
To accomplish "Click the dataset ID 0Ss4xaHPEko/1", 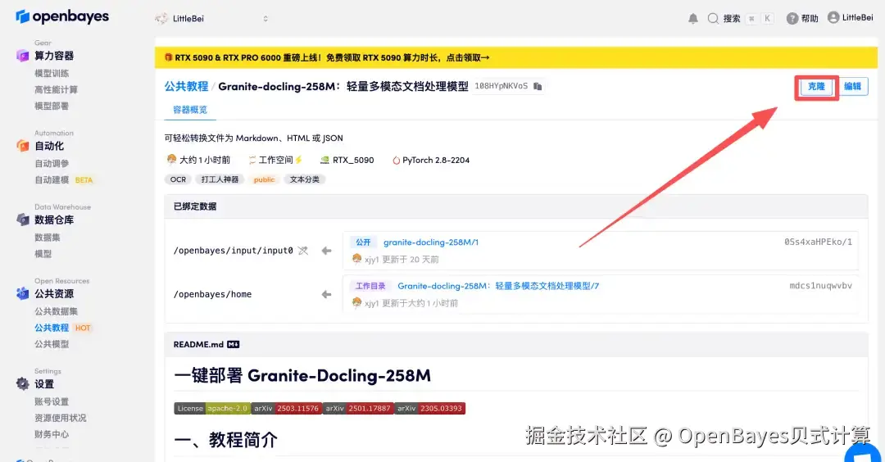I will pos(818,242).
